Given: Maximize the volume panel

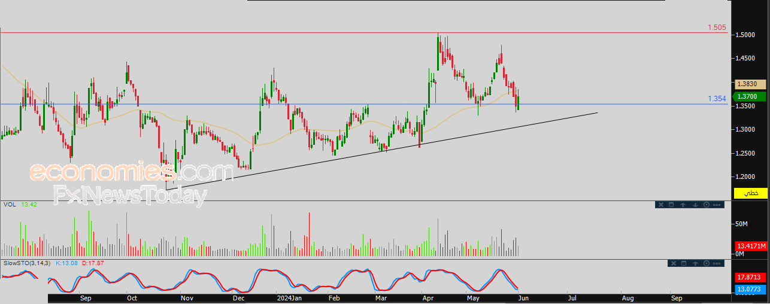Looking at the screenshot, I should pos(671,205).
